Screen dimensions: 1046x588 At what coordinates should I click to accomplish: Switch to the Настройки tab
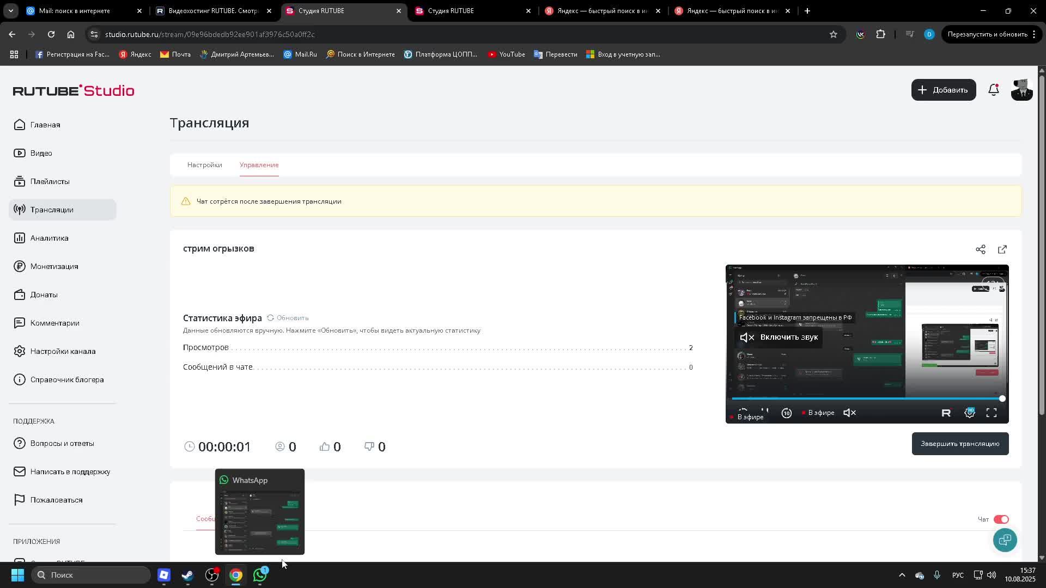coord(204,165)
